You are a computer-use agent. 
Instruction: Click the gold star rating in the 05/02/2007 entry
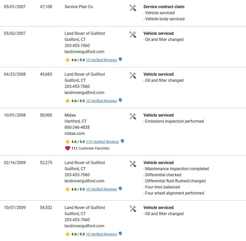[68, 60]
